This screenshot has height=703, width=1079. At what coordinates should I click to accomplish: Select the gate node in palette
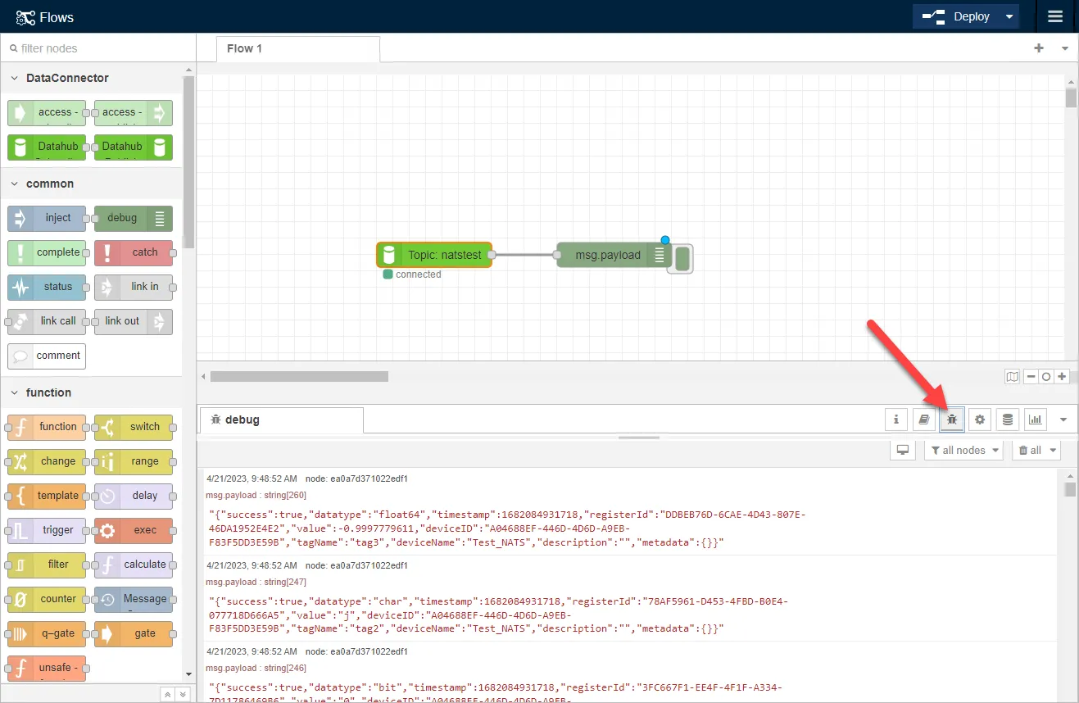click(133, 634)
